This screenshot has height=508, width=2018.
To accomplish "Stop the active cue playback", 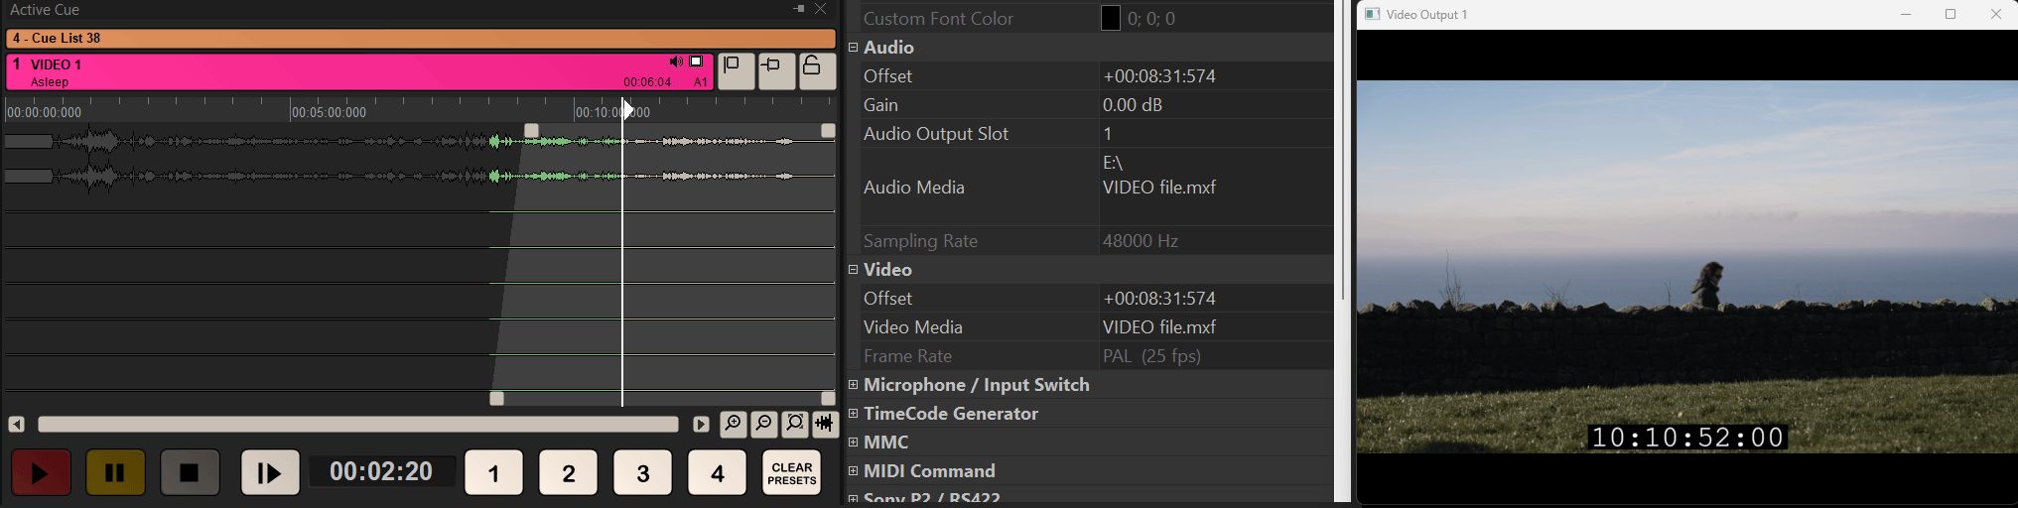I will (x=189, y=472).
